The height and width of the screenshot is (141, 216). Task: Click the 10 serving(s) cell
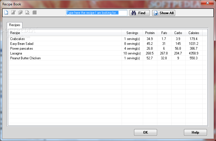(132, 53)
